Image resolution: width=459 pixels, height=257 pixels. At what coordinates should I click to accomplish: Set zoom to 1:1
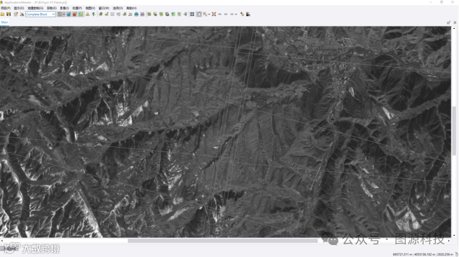tap(232, 14)
